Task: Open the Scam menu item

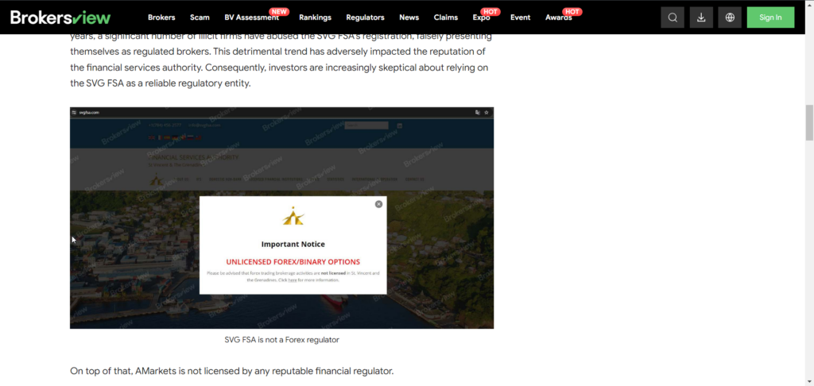Action: click(x=200, y=17)
